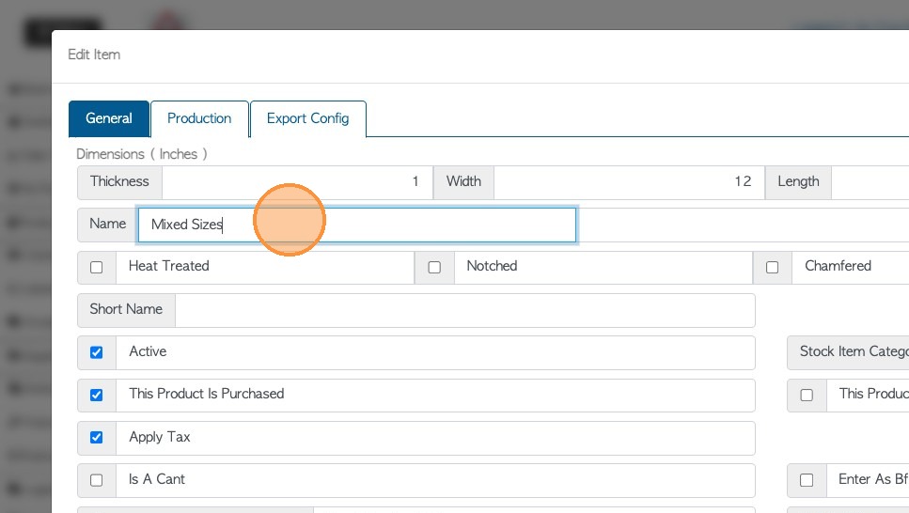Open the Production tab

point(199,118)
